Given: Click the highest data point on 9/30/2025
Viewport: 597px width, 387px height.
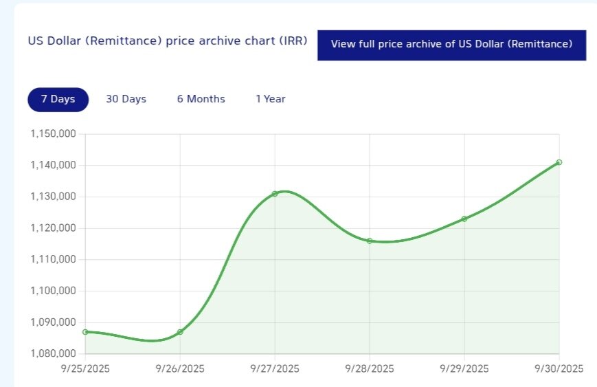Looking at the screenshot, I should [559, 162].
